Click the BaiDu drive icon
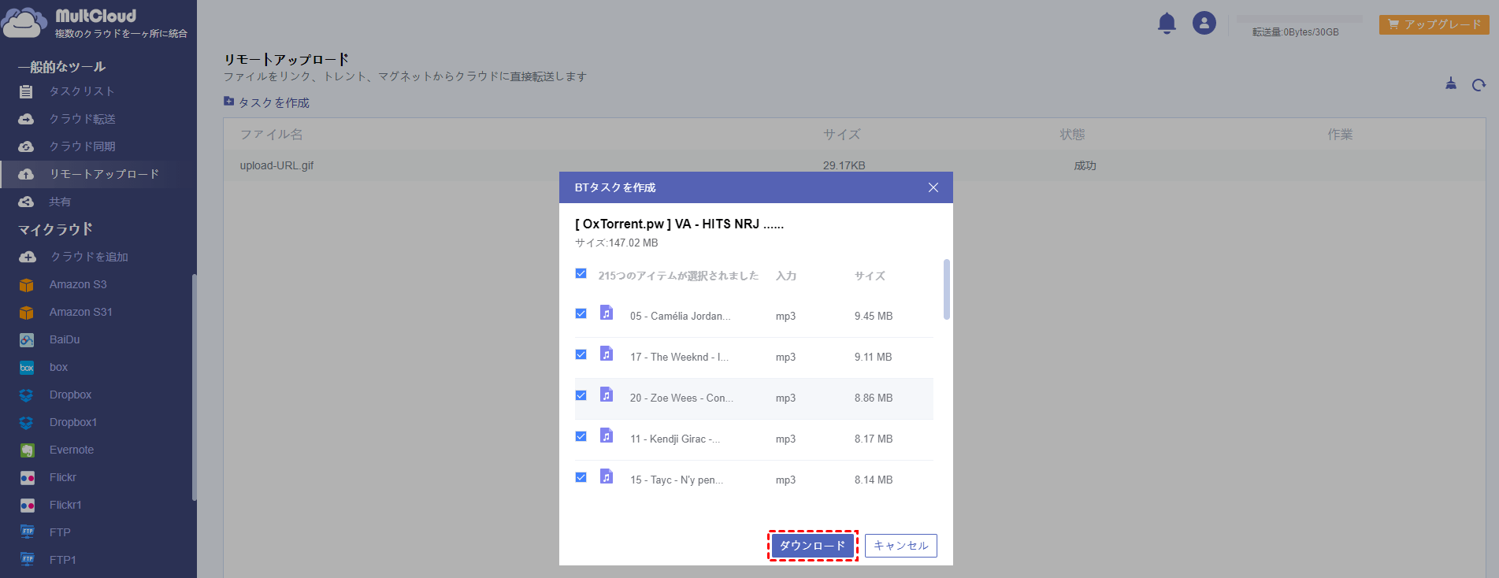This screenshot has height=578, width=1499. coord(27,340)
